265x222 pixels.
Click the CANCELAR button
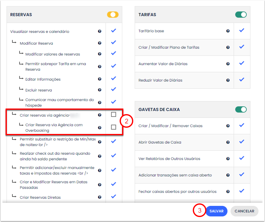click(x=244, y=211)
